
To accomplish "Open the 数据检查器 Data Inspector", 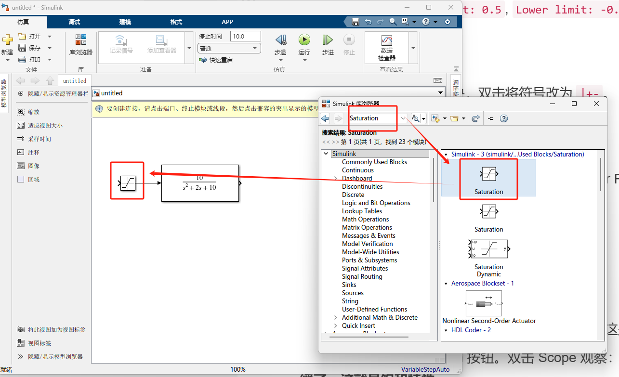I will click(x=387, y=48).
